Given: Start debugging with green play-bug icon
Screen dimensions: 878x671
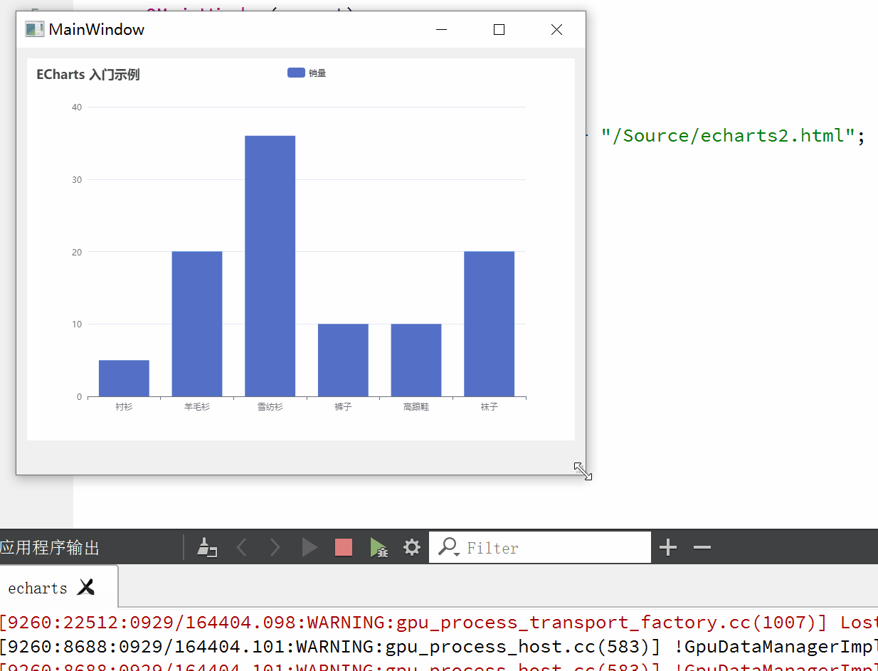Looking at the screenshot, I should [x=379, y=547].
